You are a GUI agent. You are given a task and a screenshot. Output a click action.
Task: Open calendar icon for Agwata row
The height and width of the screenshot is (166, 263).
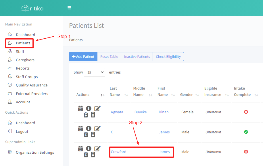point(80,108)
